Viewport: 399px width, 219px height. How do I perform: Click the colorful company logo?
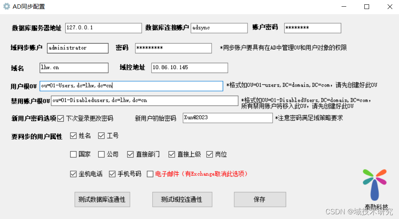375,185
